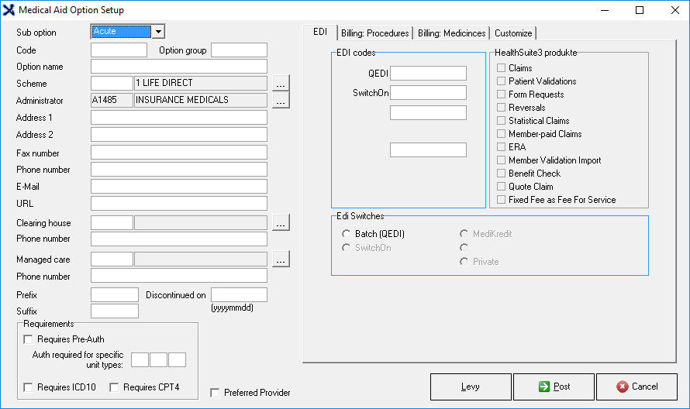Screen dimensions: 690x409
Task: Switch to the Billing: Medicinces tab
Action: [x=452, y=33]
